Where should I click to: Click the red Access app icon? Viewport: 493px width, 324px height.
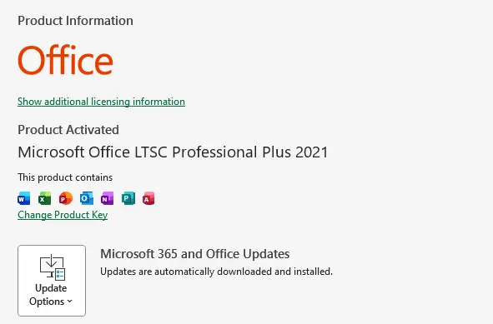tap(148, 198)
